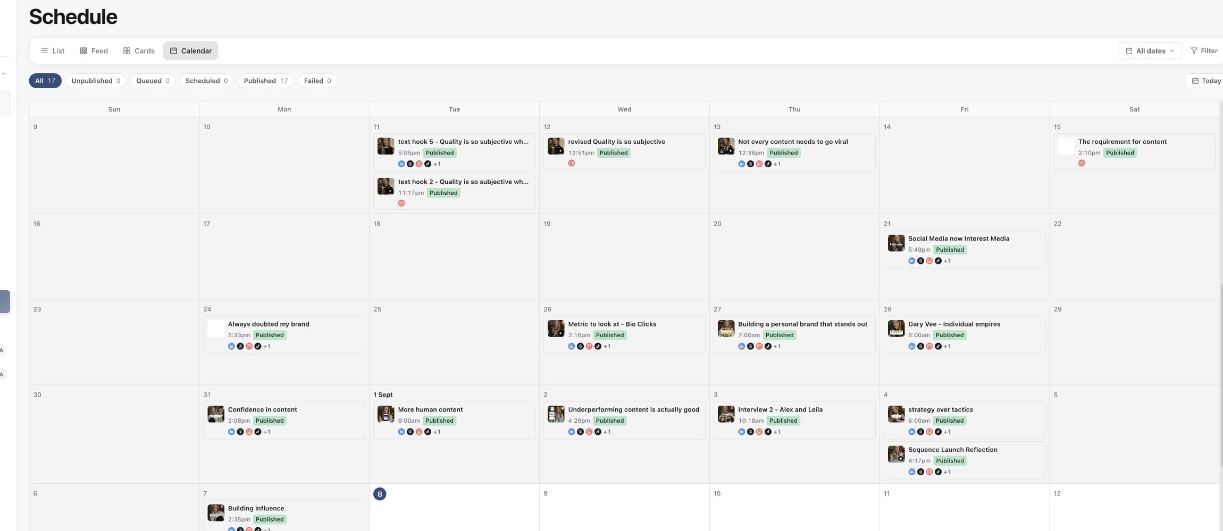1223x531 pixels.
Task: Click TikTok icon on More human content
Action: click(428, 432)
